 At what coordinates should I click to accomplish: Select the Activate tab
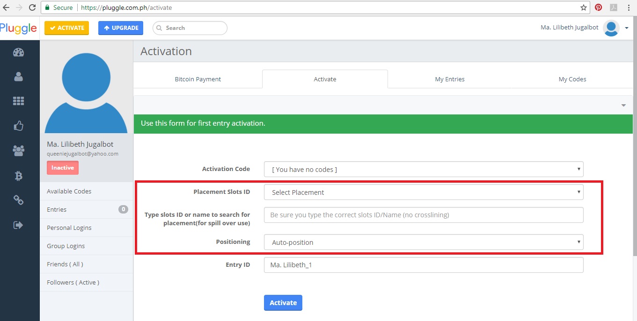click(x=325, y=79)
